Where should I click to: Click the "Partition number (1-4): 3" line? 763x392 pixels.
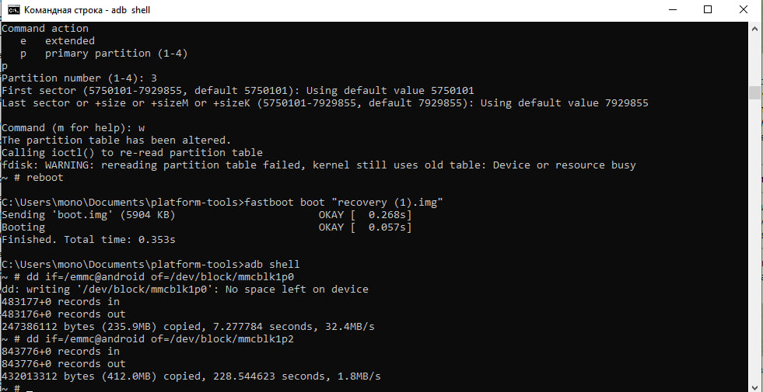(79, 78)
